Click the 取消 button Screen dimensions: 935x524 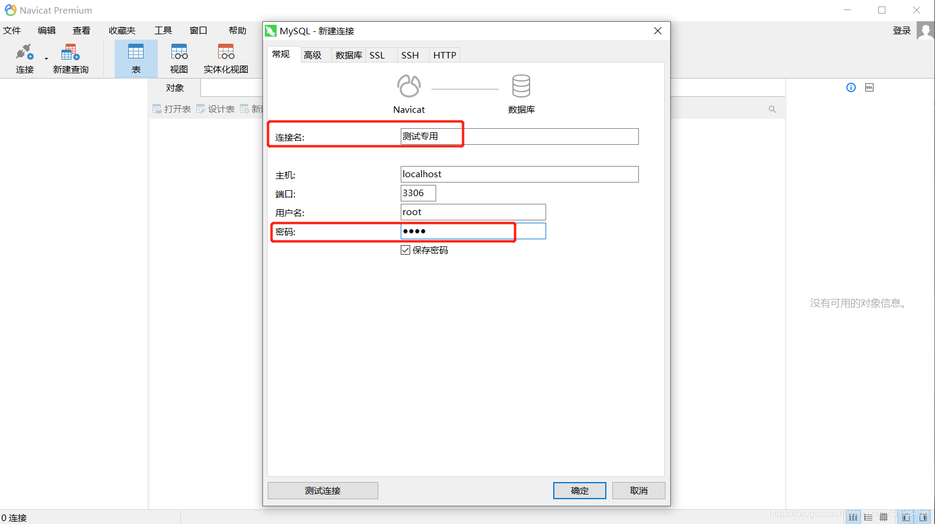(639, 491)
